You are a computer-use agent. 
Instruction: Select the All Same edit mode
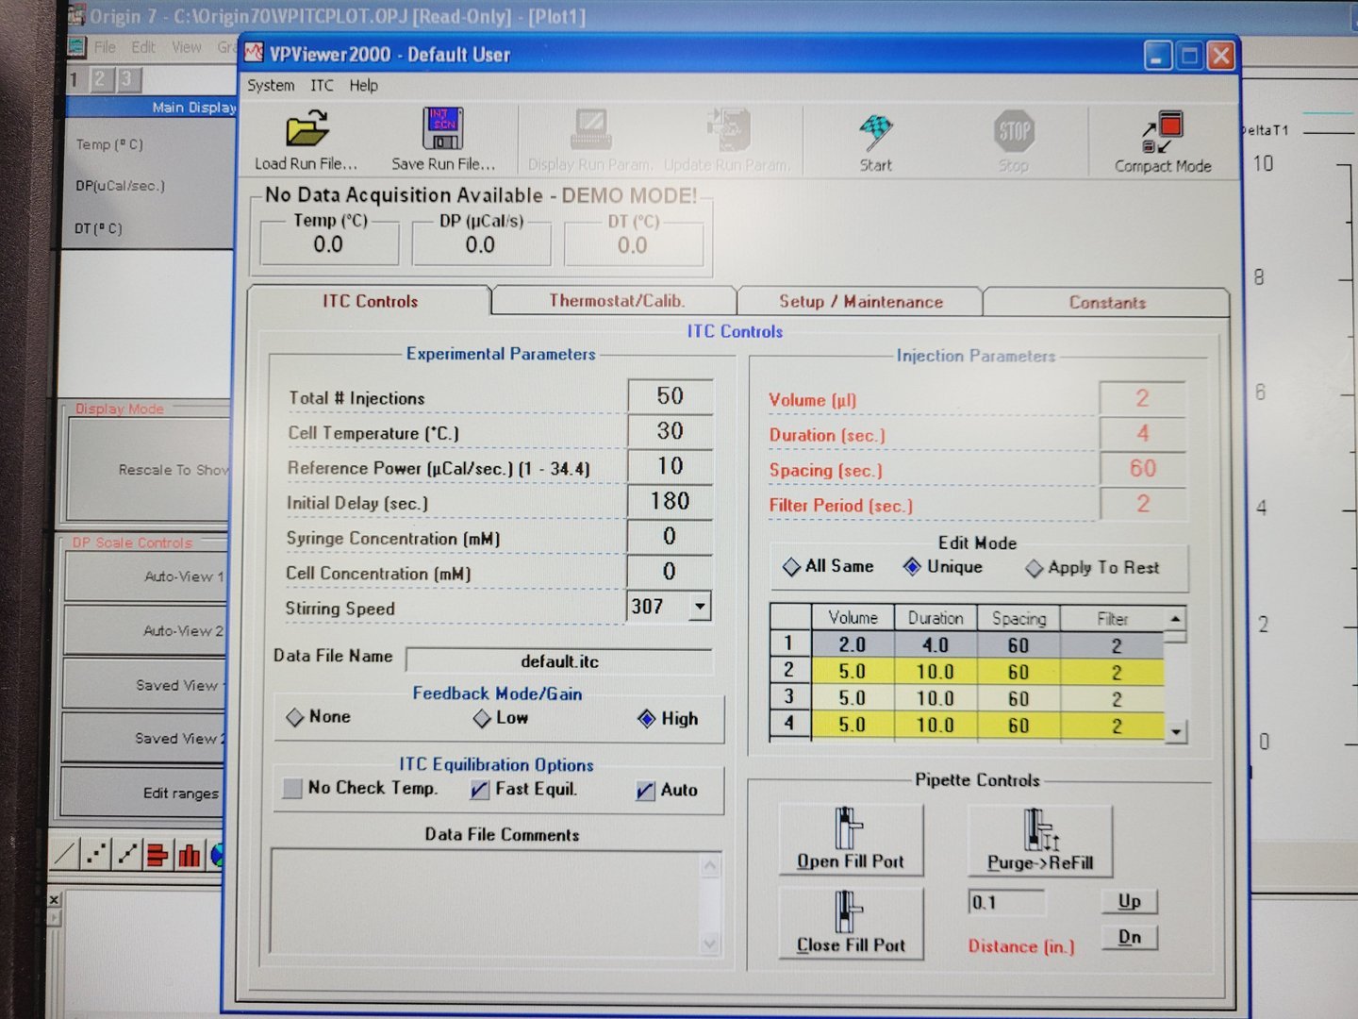(x=792, y=566)
